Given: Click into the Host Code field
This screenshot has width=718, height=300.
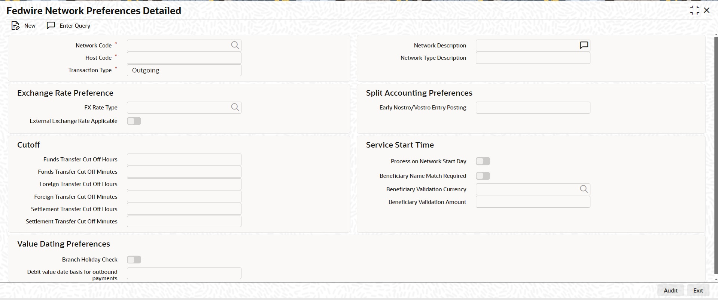Looking at the screenshot, I should point(184,58).
